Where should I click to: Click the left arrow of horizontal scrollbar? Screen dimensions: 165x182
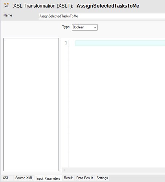tap(64, 170)
